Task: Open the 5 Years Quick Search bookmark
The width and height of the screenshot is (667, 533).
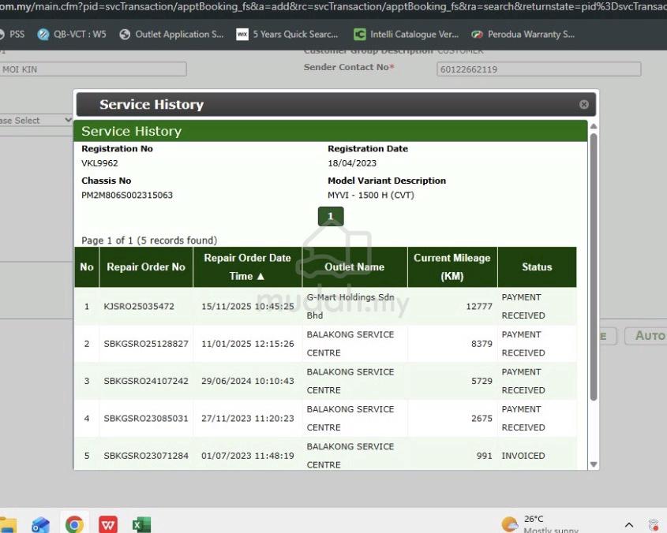Action: [x=287, y=35]
